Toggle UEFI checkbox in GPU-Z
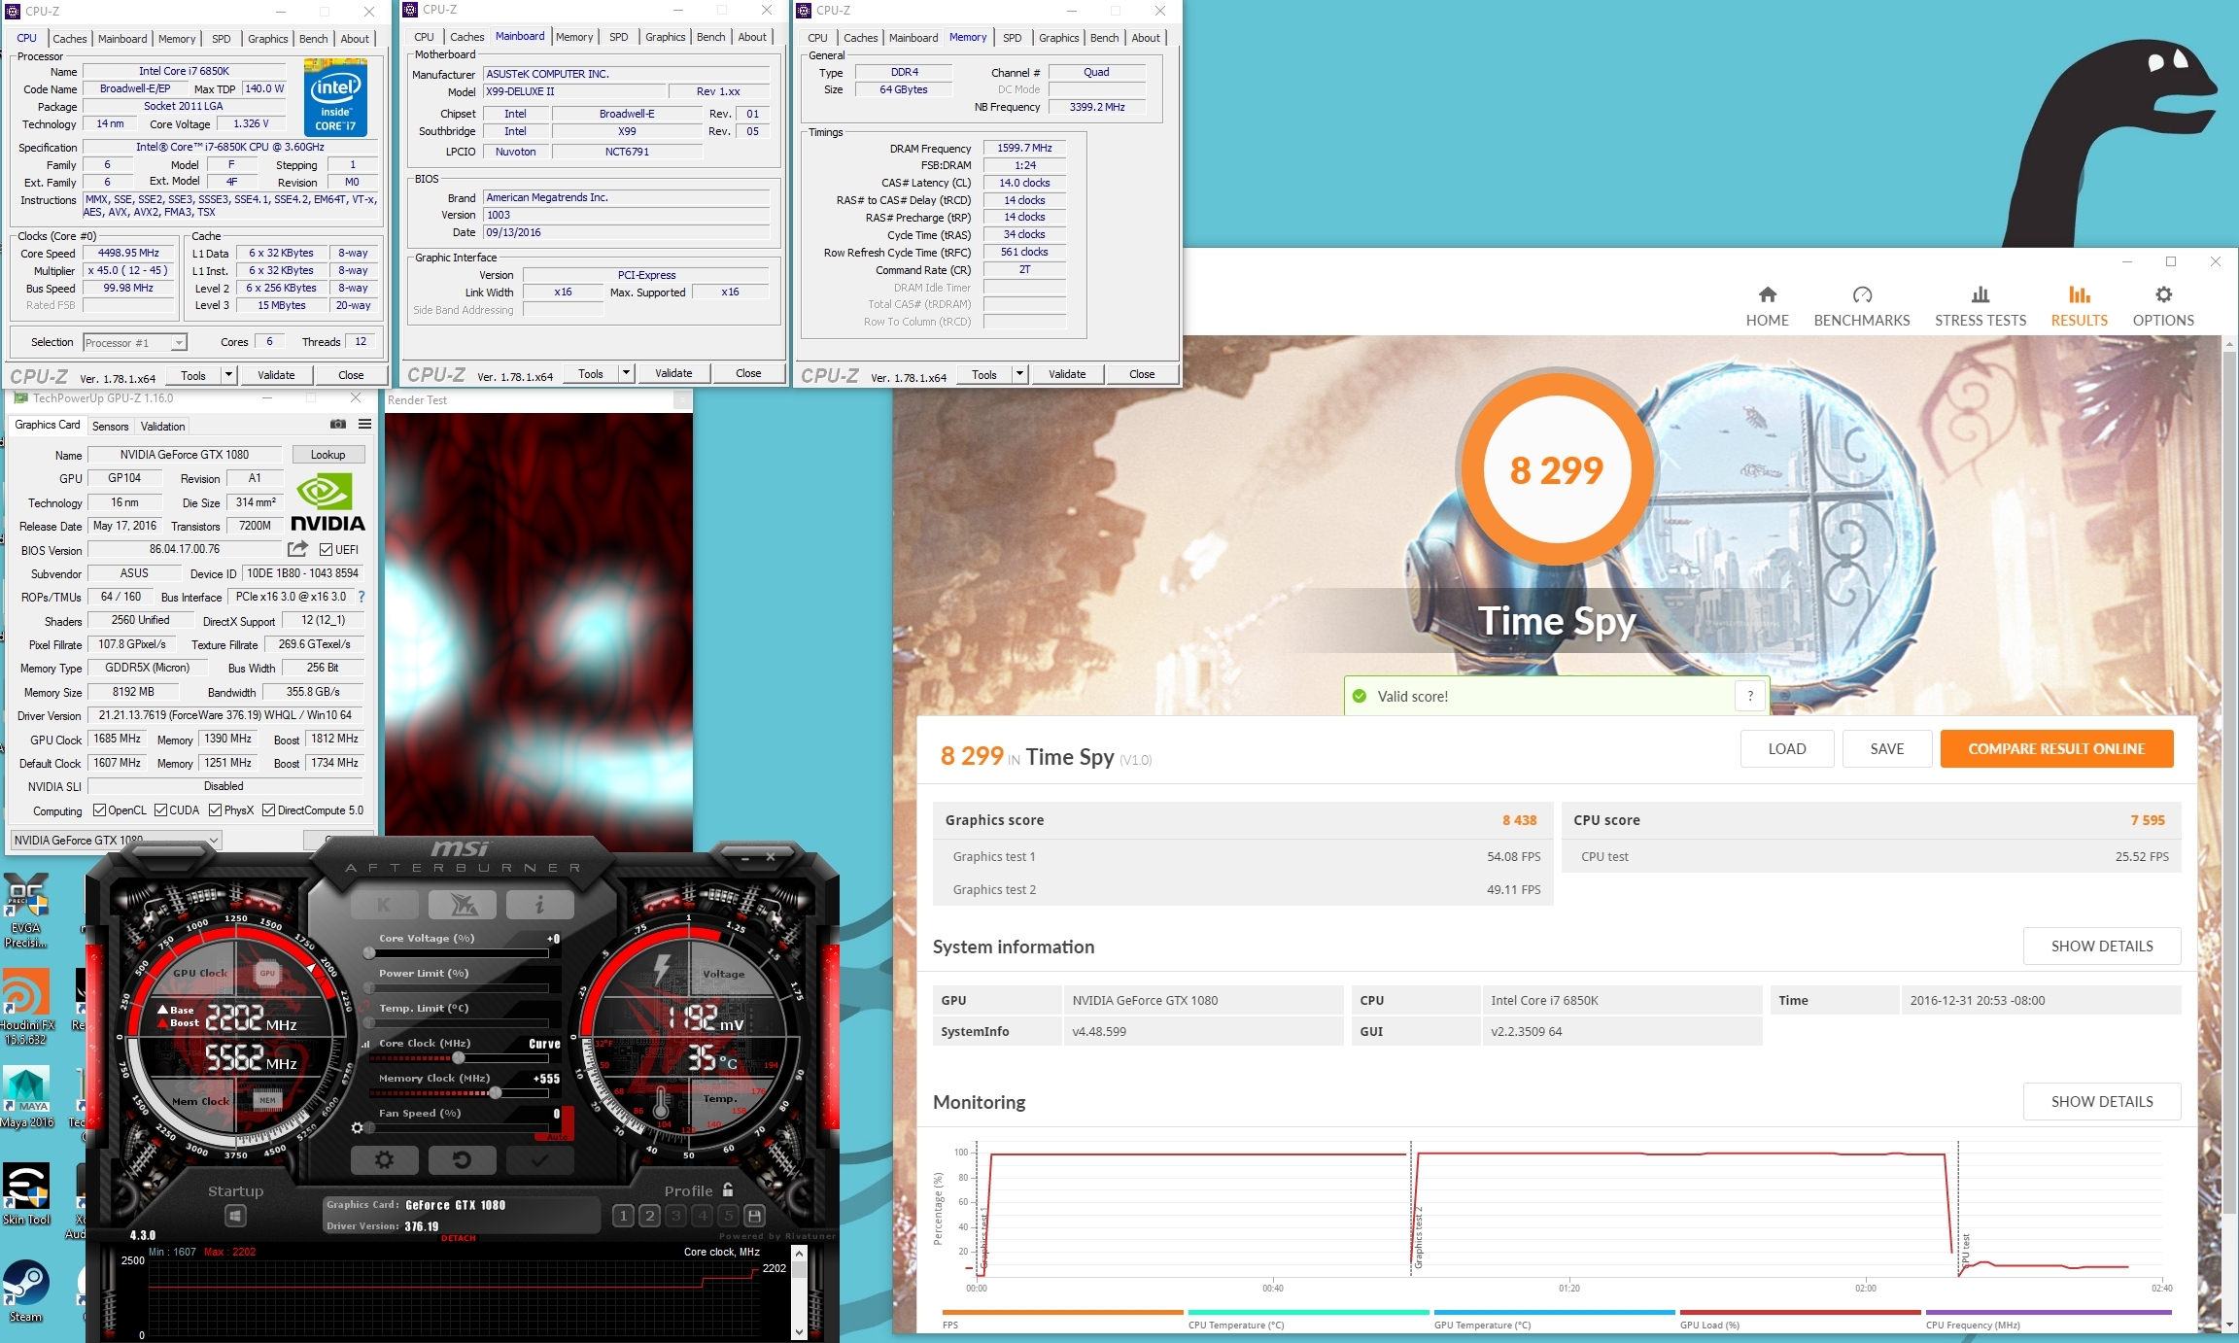The width and height of the screenshot is (2239, 1343). pos(327,549)
